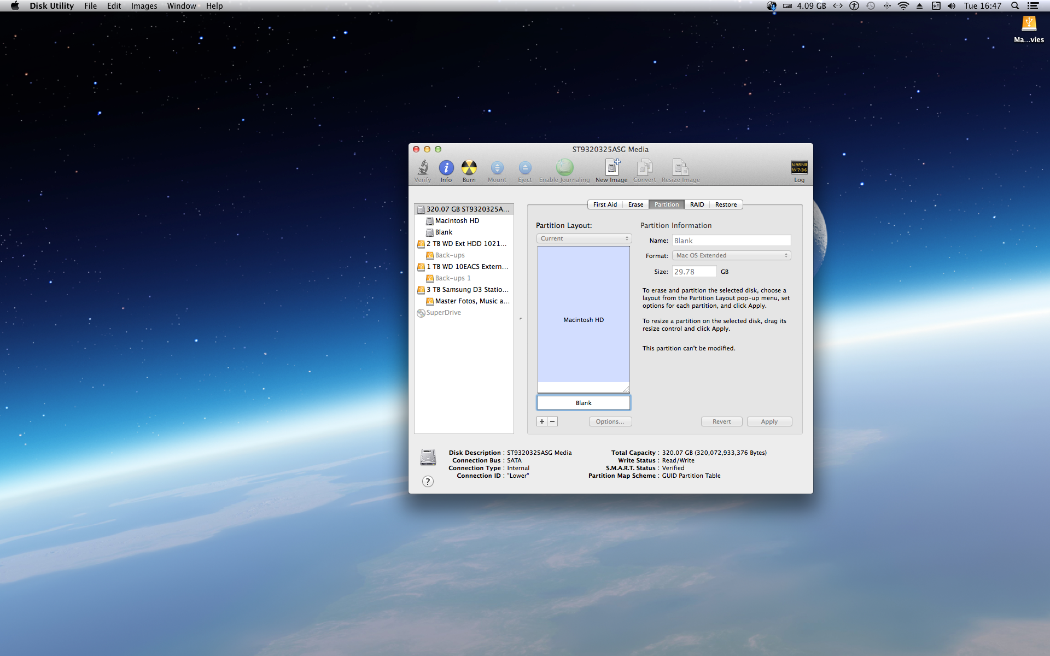Select 3 TB Samsung D3 Station disk
Image resolution: width=1050 pixels, height=656 pixels.
(x=464, y=290)
